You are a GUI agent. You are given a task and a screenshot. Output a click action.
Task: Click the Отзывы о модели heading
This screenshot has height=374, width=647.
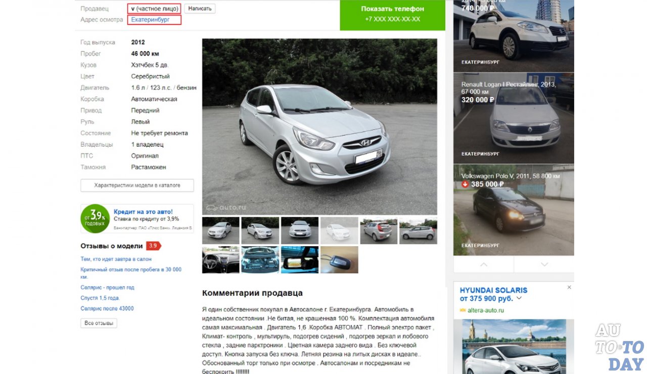112,246
